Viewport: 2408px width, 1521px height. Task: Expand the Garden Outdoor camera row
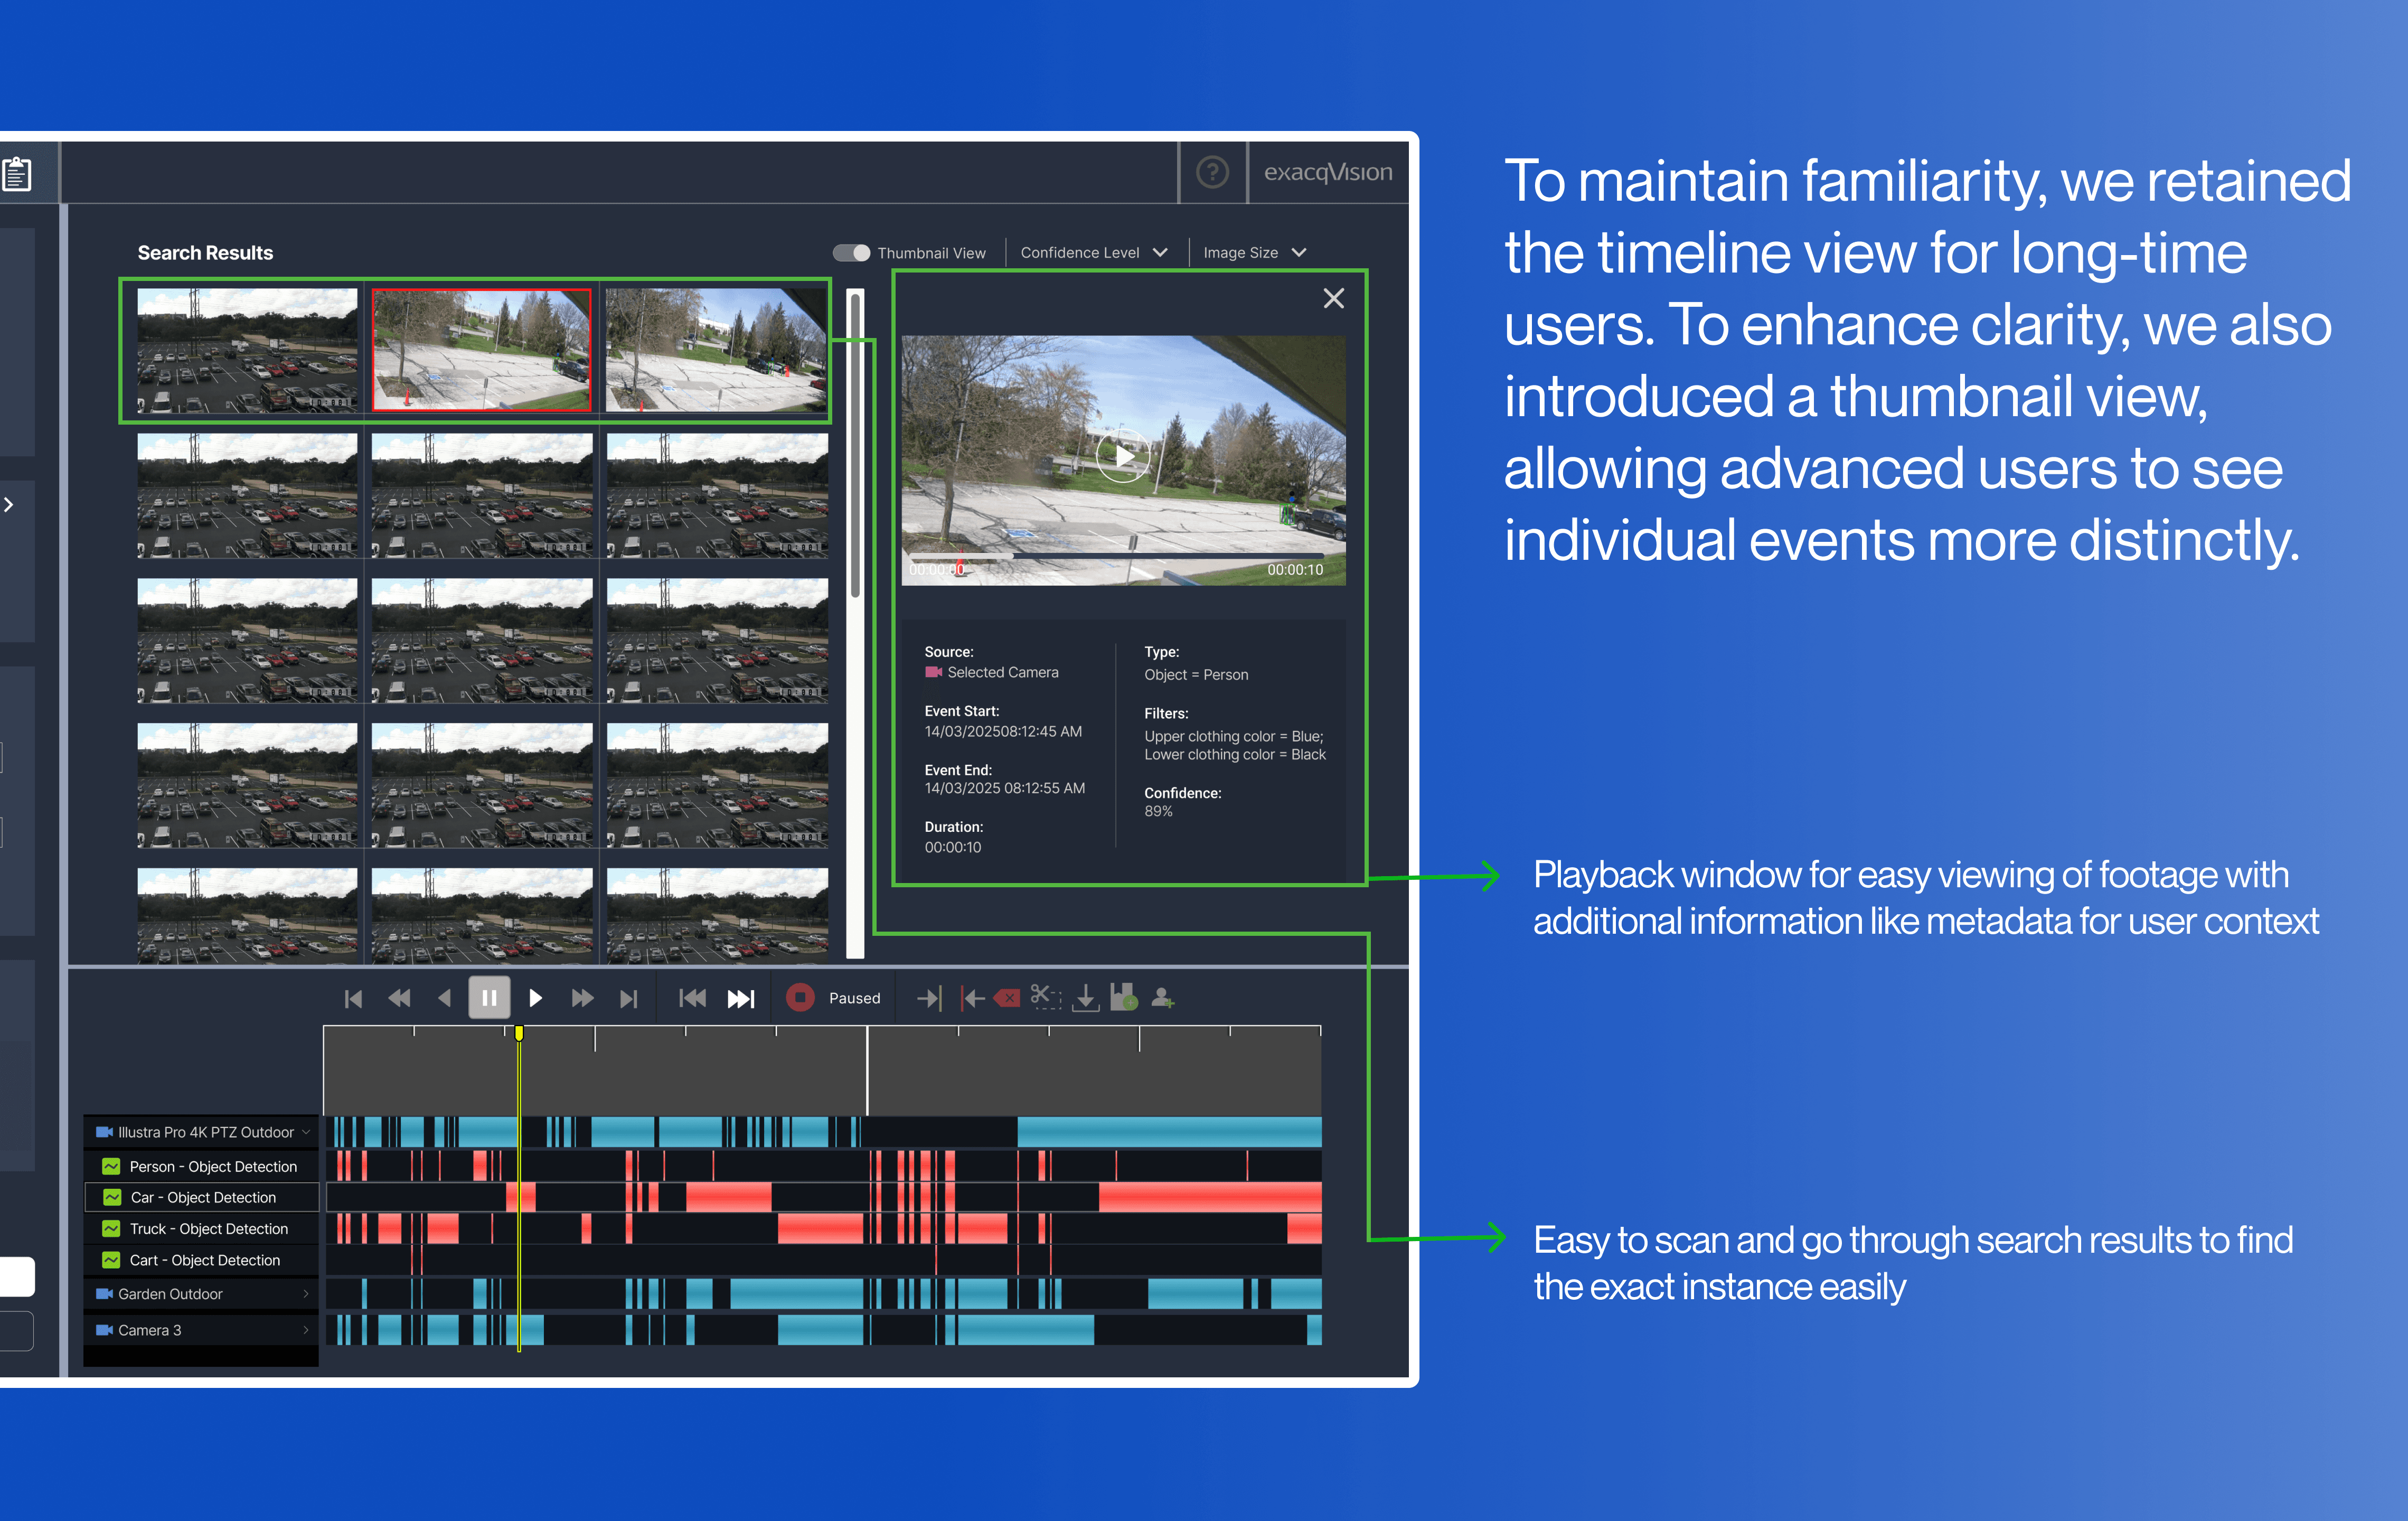pos(306,1294)
